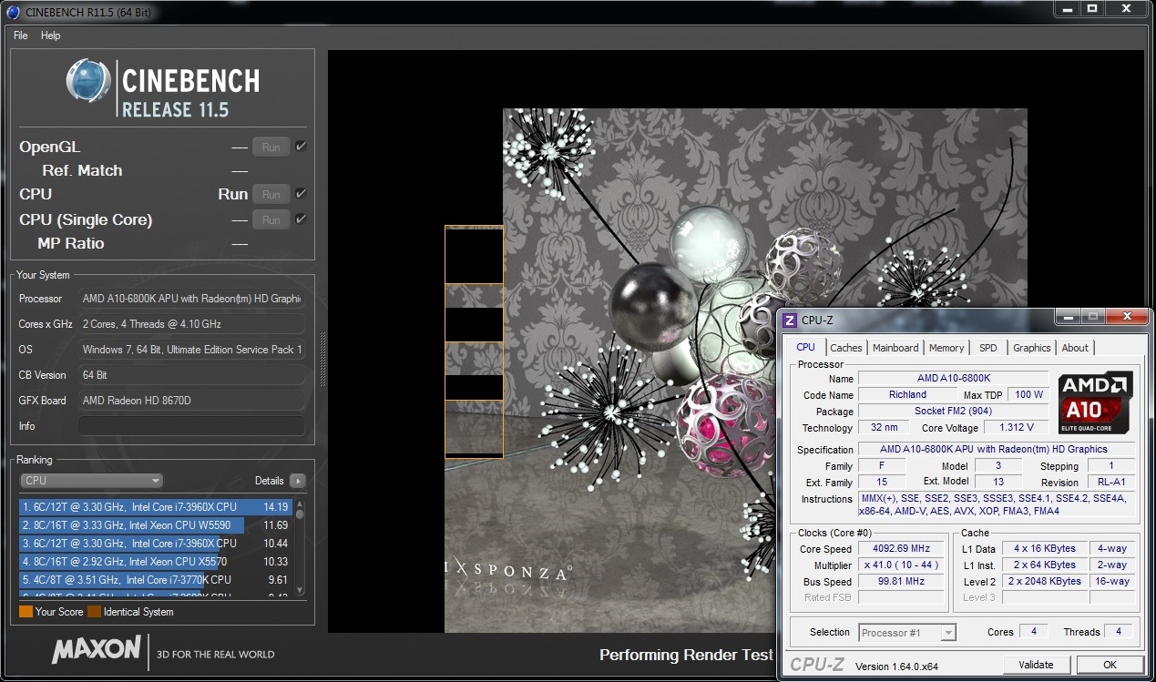Switch to the Caches tab in CPU-Z
The image size is (1156, 682).
click(846, 348)
